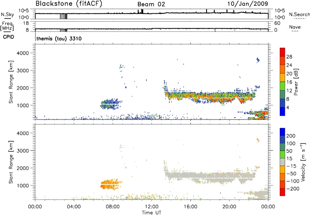Pick the gray segment of velocity colorbar
310x215 pixels.
282,162
